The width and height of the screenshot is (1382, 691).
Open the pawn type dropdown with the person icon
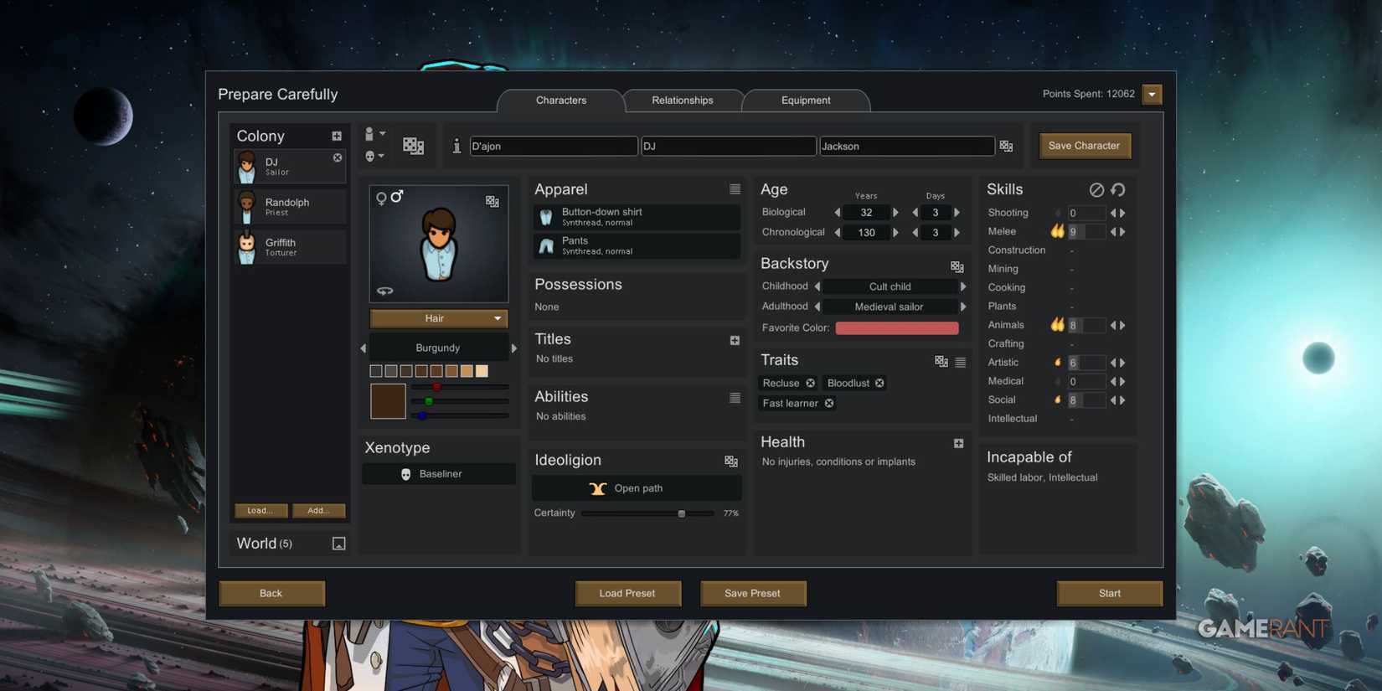pos(374,134)
